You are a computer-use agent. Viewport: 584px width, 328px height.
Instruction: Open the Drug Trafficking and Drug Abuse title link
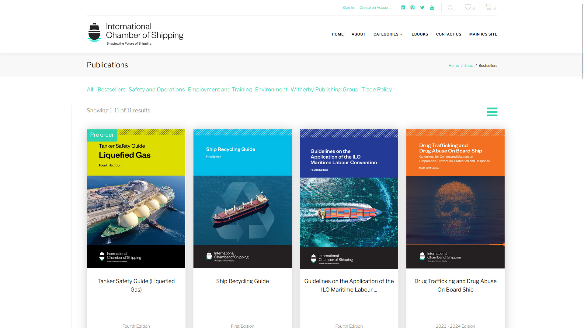point(455,285)
